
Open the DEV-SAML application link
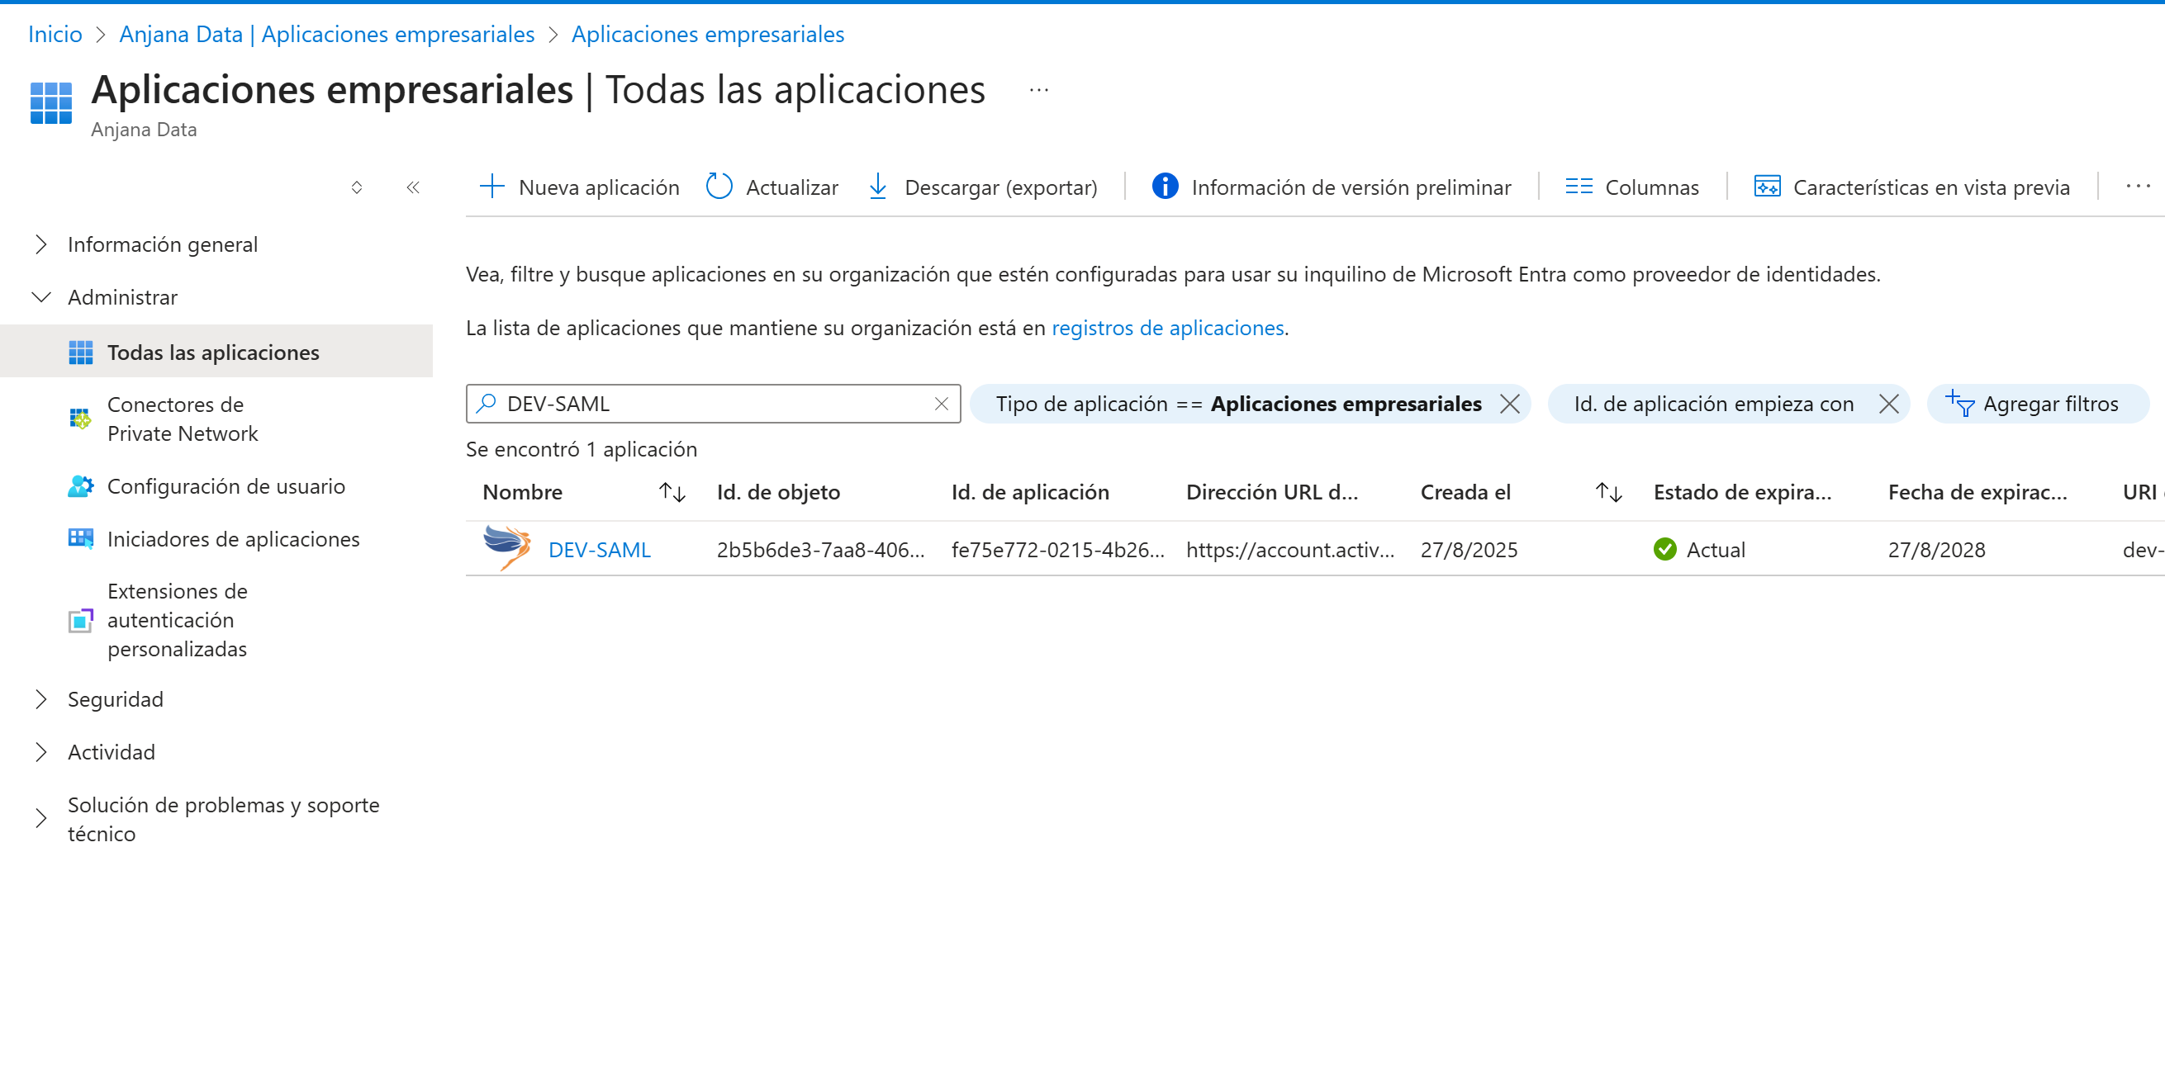click(599, 550)
